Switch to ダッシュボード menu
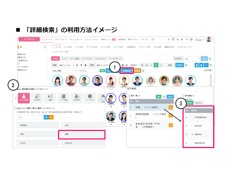Screen dimensions: 250x187 (76, 39)
